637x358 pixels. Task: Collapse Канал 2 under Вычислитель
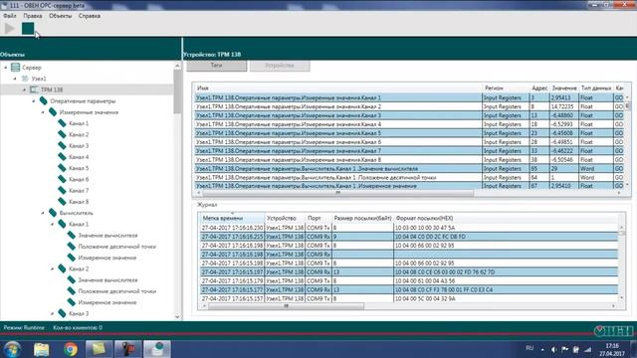point(53,268)
